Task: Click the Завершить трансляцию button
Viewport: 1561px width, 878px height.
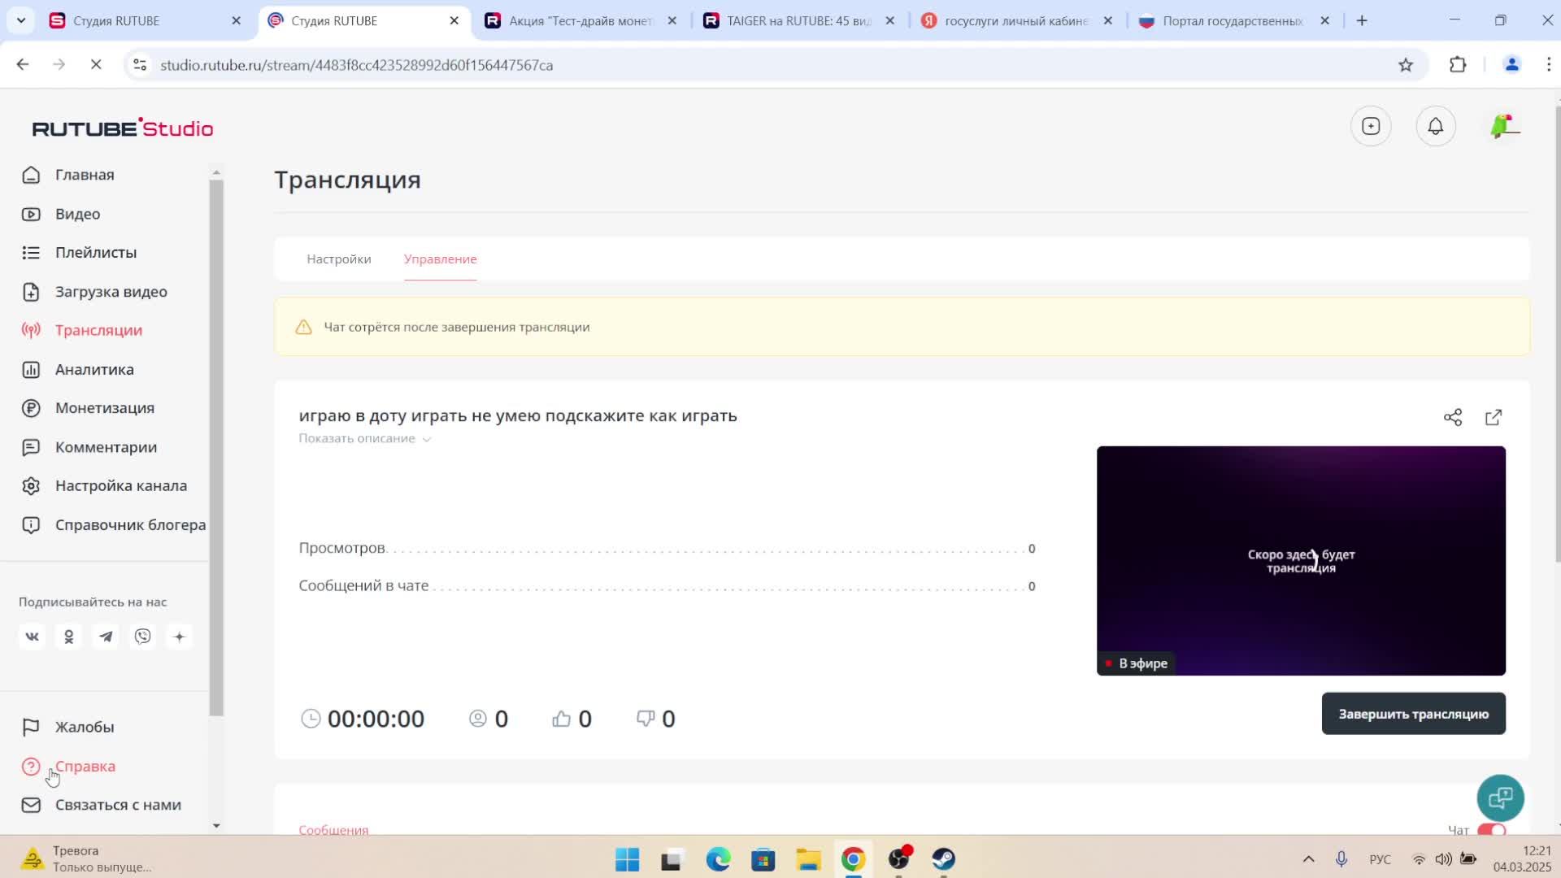Action: (1413, 714)
